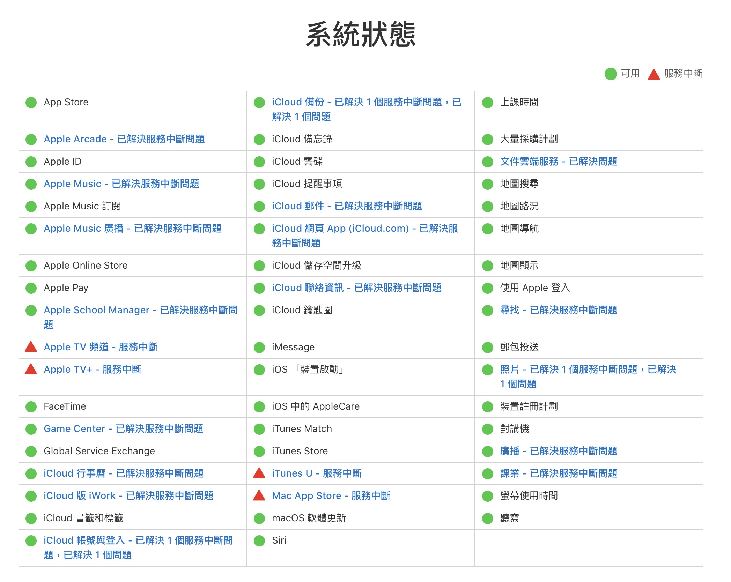Open the 照片 resolved issues link
The image size is (731, 582).
click(x=588, y=376)
